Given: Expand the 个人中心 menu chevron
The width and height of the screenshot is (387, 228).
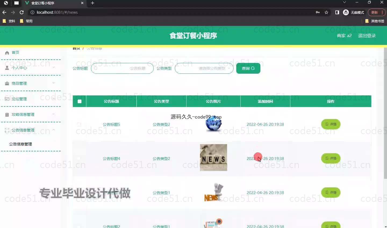Looking at the screenshot, I should pyautogui.click(x=54, y=67).
